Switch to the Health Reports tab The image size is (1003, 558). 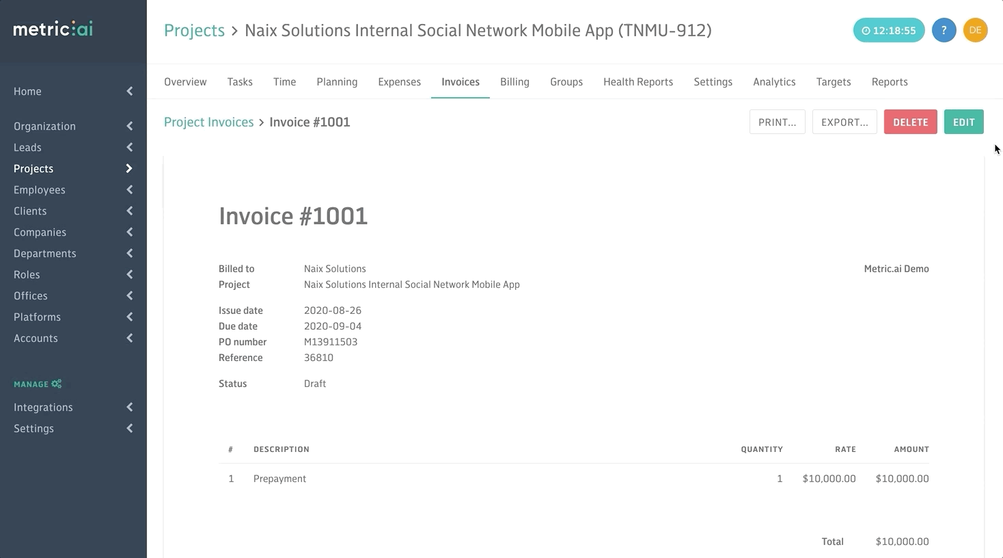point(638,81)
